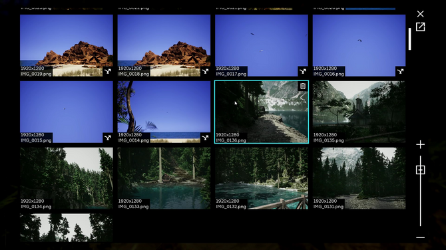
Task: Open the gallery in an external window
Action: pyautogui.click(x=420, y=27)
